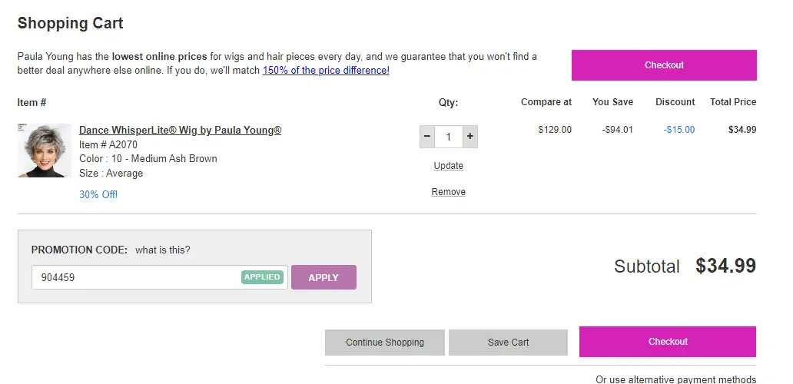
Task: Click the 'what is this?' help text
Action: click(163, 250)
